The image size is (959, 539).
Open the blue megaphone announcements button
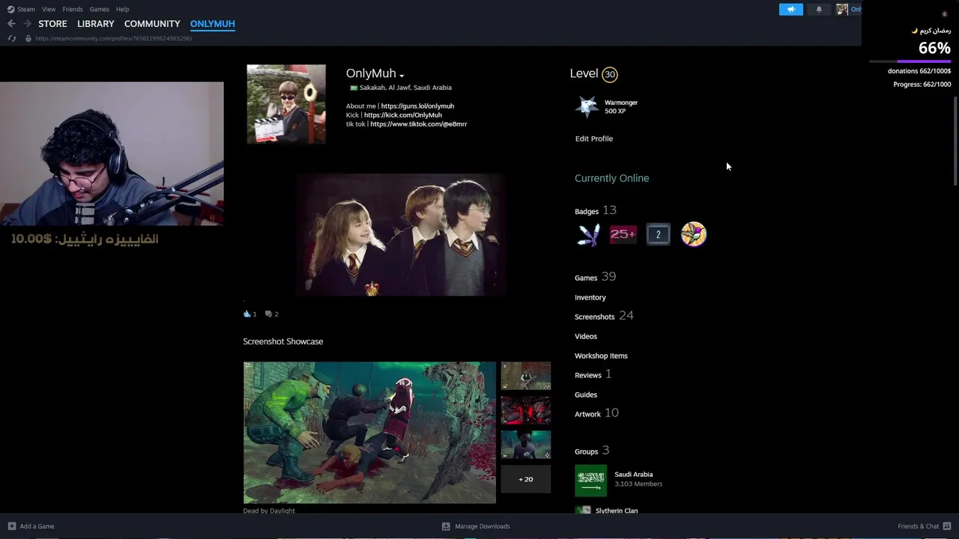click(790, 9)
